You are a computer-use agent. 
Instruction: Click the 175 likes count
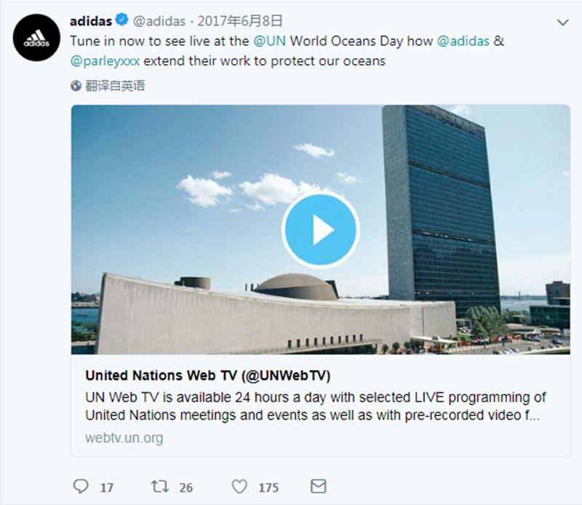268,488
